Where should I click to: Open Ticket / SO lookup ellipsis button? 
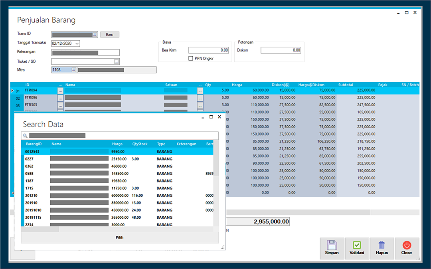tap(117, 61)
